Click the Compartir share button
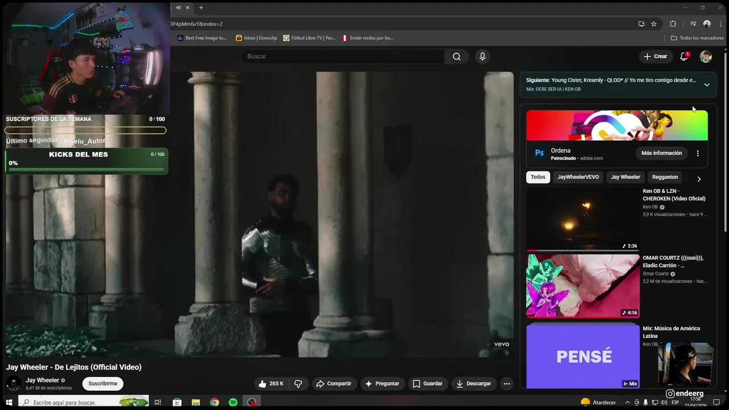 (x=334, y=384)
